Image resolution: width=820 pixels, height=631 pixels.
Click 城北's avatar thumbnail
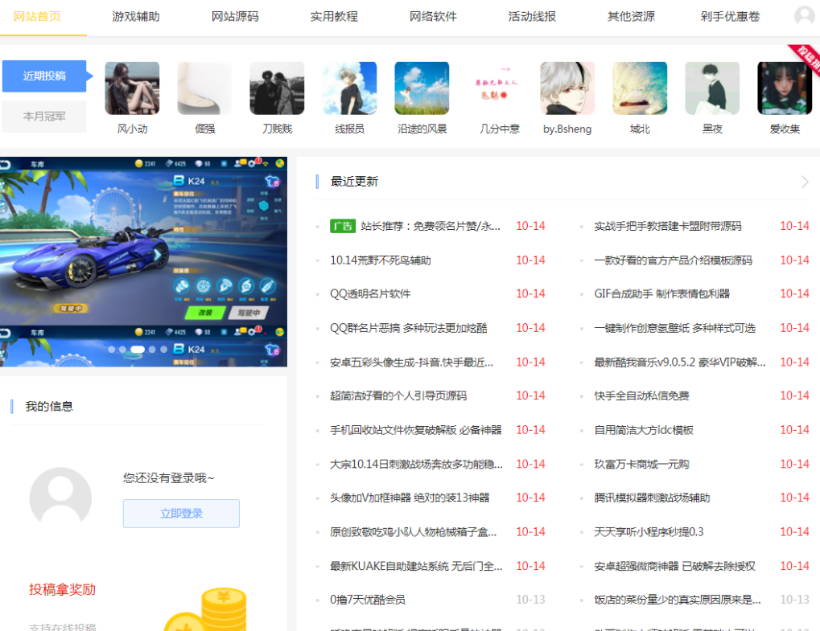tap(639, 87)
